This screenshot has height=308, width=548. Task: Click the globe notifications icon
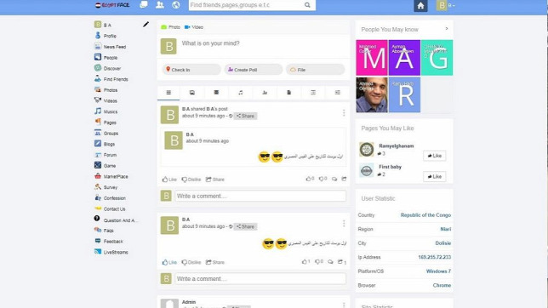pos(176,5)
